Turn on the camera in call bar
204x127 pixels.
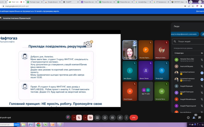click(90, 118)
